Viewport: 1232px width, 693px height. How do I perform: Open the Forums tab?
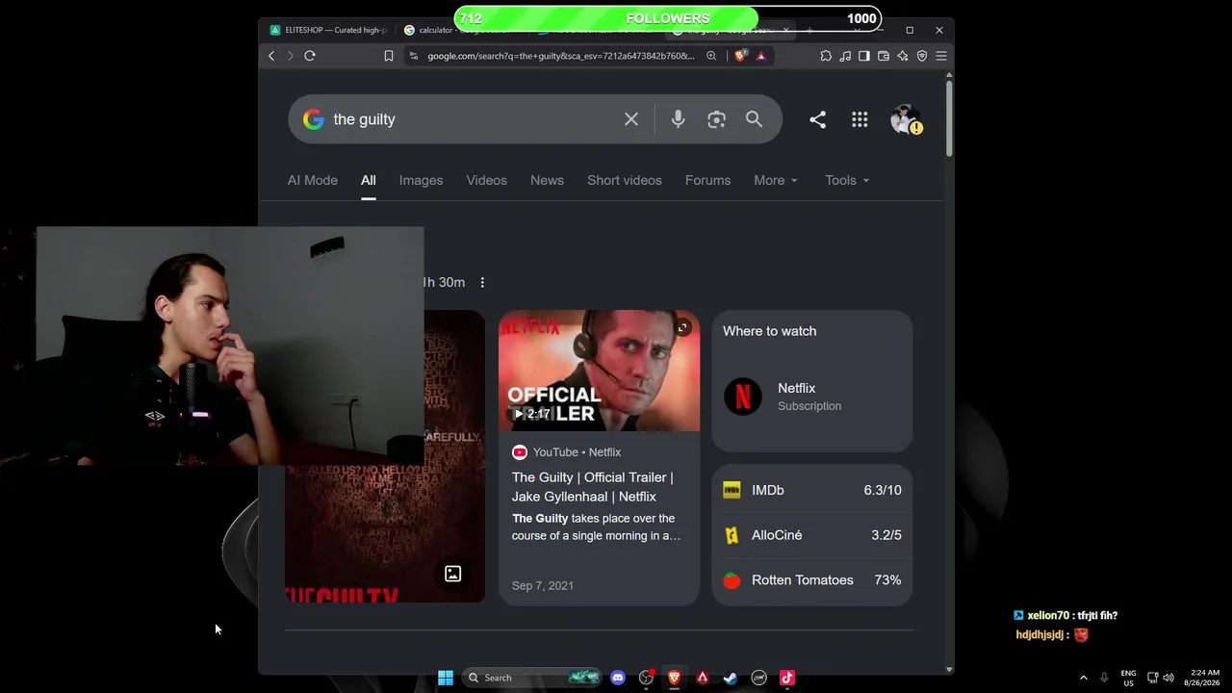(x=707, y=180)
